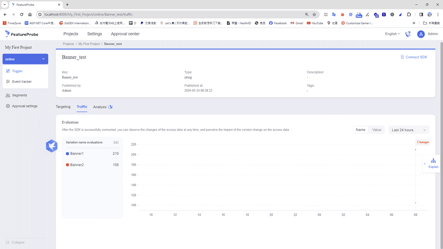
Task: Open the Last 24 hours range dropdown
Action: point(408,130)
